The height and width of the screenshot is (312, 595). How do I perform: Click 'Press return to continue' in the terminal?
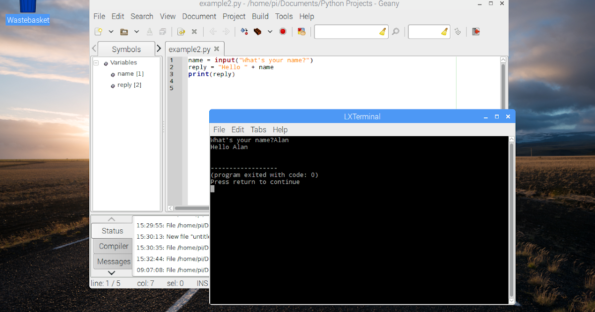click(x=255, y=182)
